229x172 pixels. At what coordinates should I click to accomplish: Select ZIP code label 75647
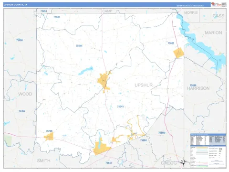coord(109,163)
